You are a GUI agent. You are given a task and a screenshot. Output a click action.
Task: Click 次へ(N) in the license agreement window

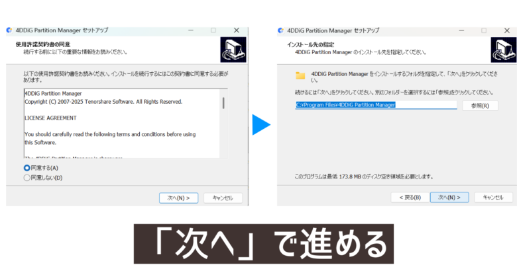[178, 198]
